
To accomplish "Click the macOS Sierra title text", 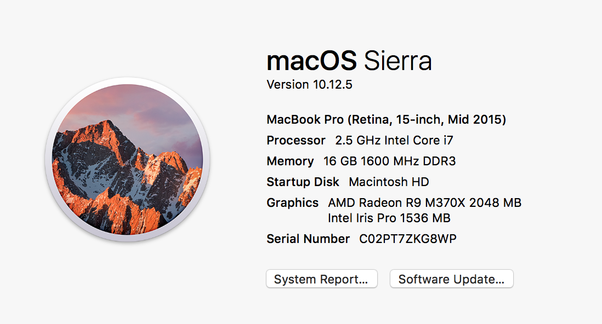I will coord(349,61).
